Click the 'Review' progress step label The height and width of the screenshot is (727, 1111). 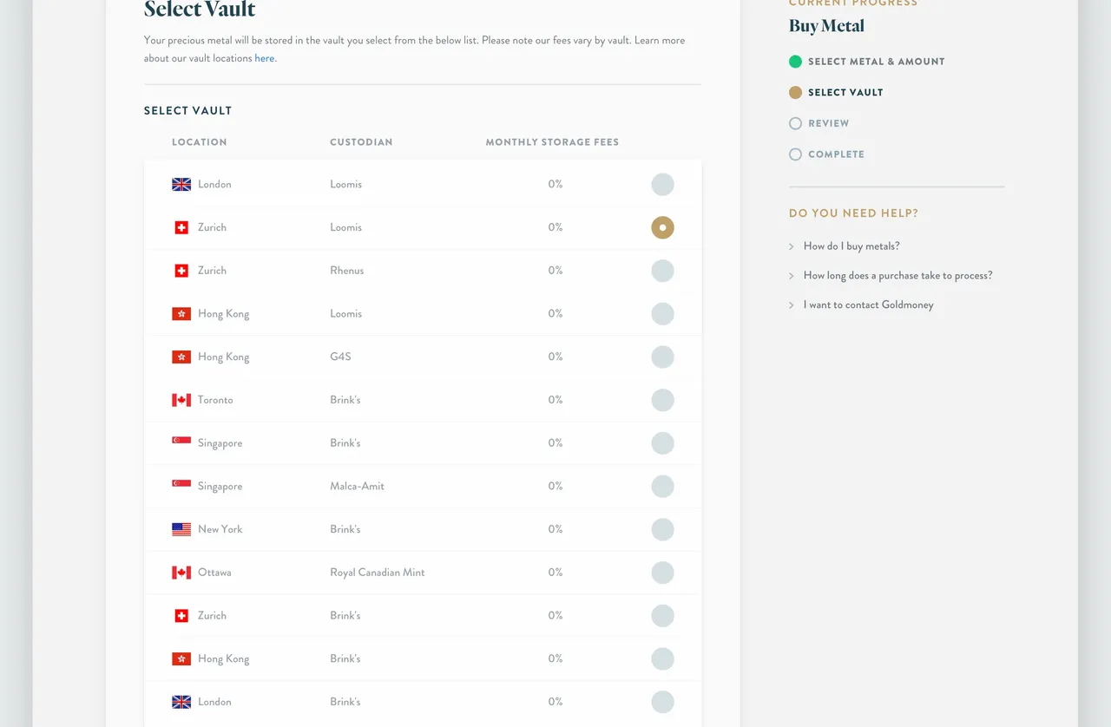[829, 123]
